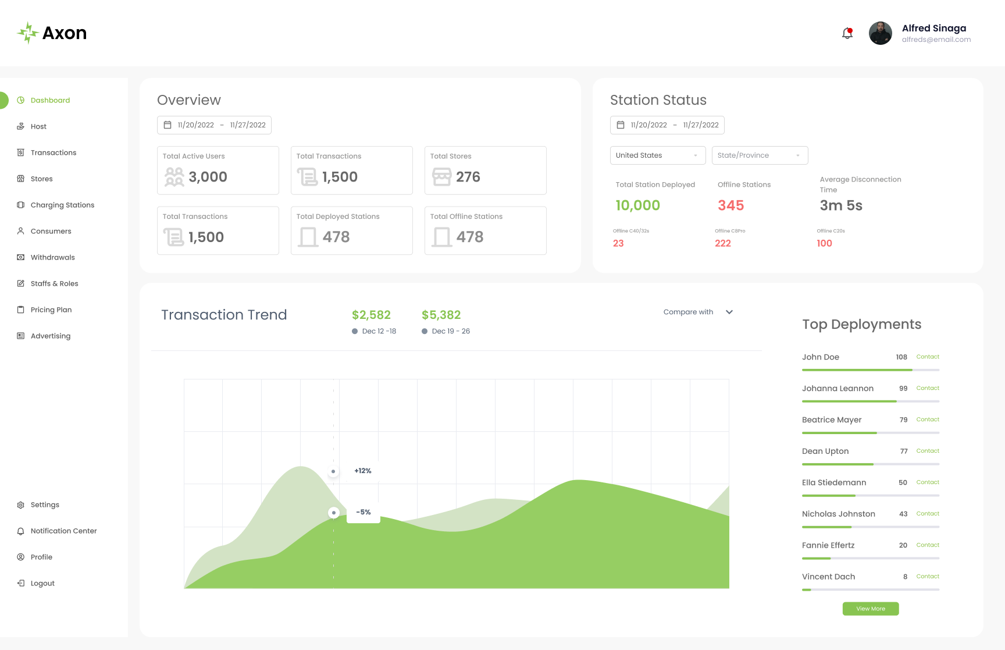Click the Pricing Plan sidebar icon
Screen dimensions: 1005x650
pyautogui.click(x=21, y=310)
